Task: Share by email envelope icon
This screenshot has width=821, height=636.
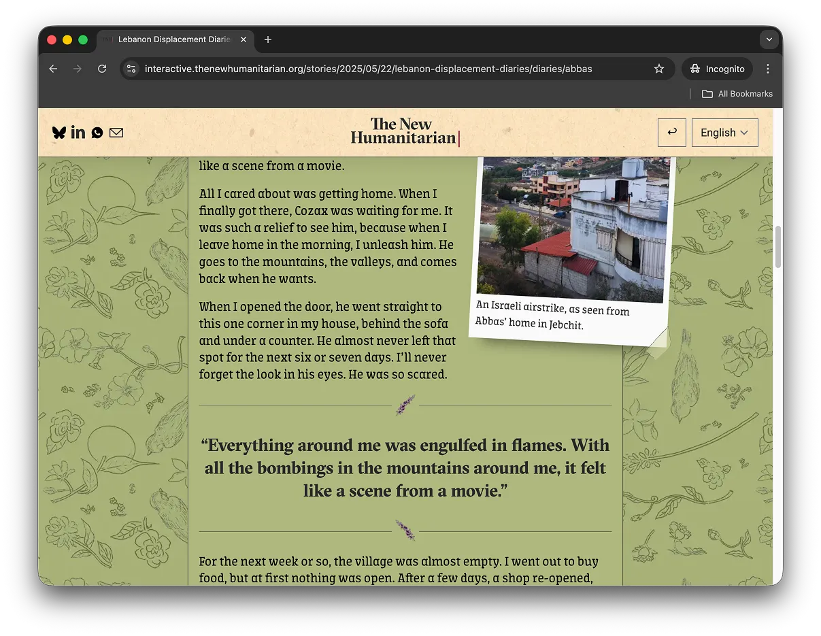Action: coord(116,133)
